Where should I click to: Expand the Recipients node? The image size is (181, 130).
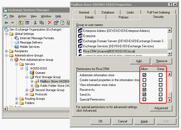tap(6, 51)
